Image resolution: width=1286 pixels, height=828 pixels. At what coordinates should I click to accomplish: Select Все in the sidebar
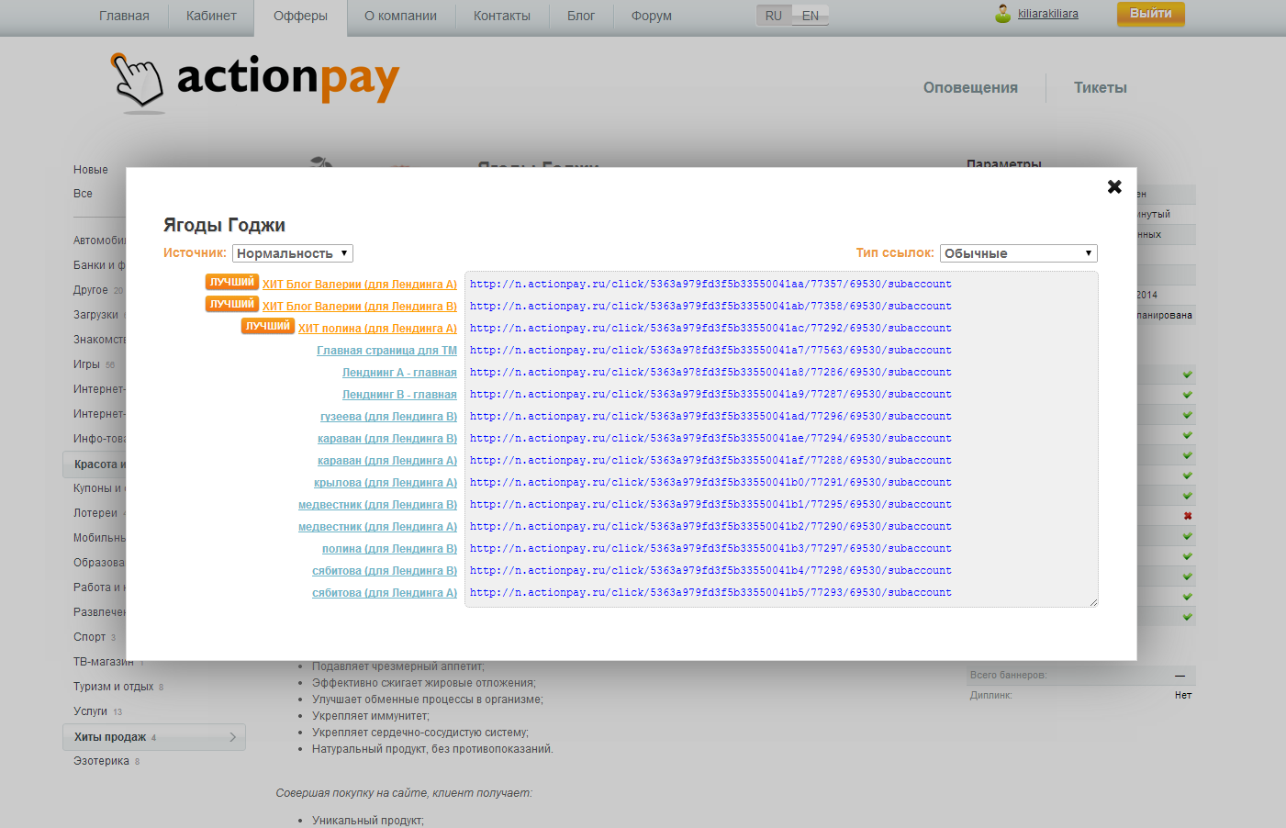point(84,194)
